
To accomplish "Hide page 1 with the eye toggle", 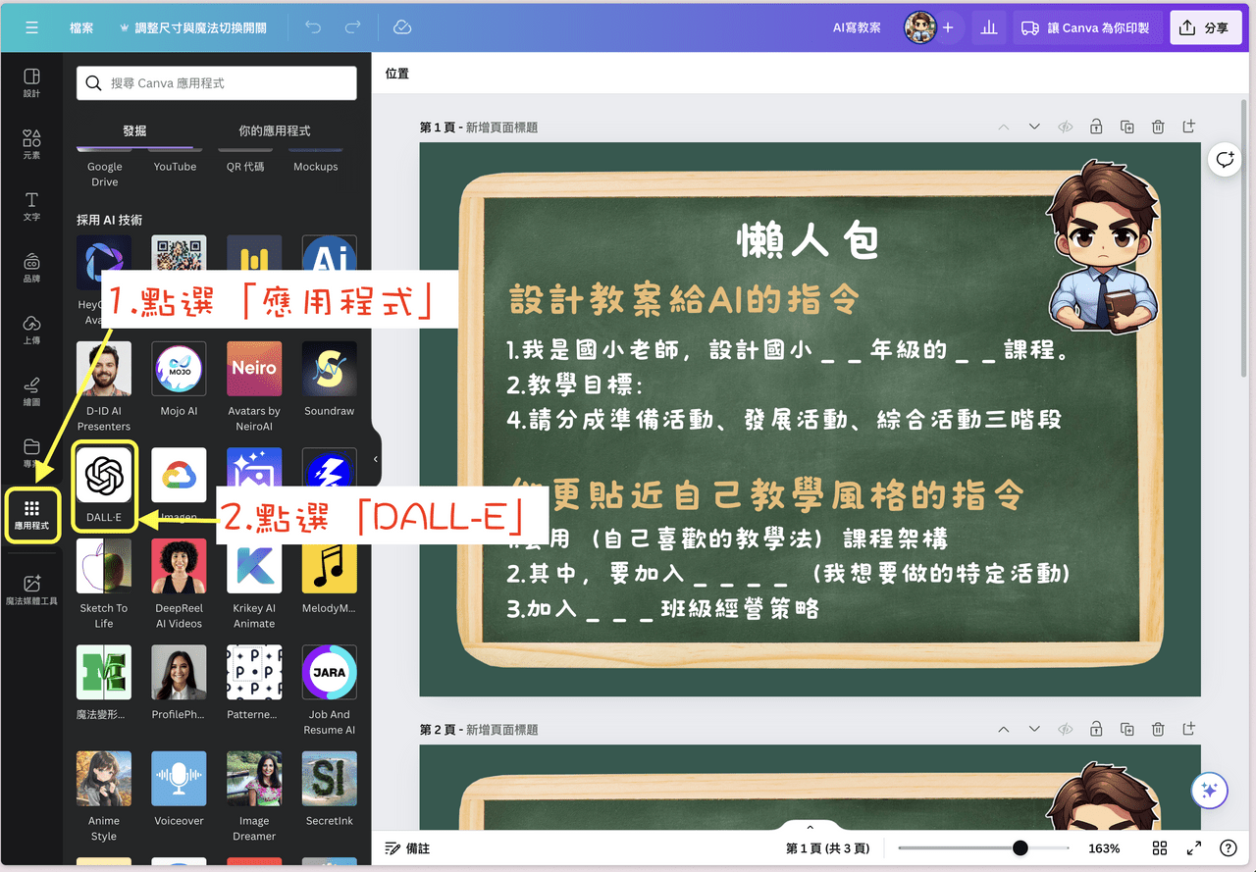I will pos(1065,127).
